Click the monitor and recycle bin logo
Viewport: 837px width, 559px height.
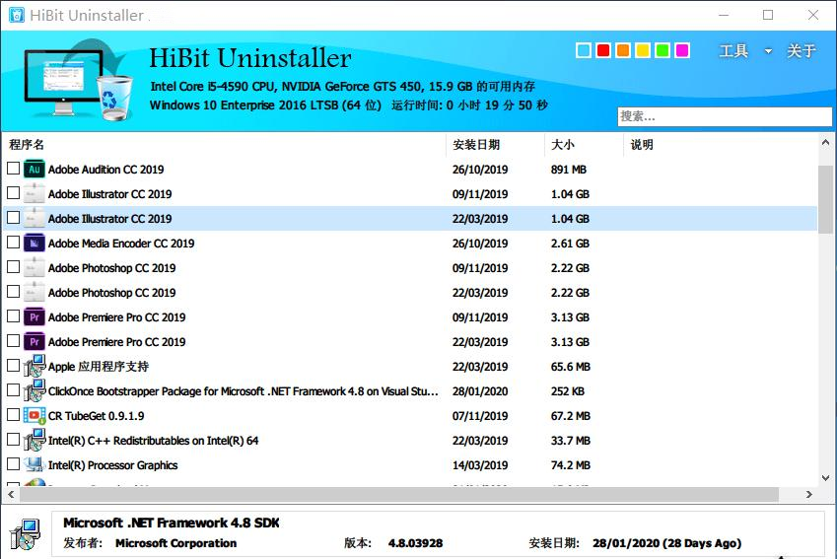79,80
